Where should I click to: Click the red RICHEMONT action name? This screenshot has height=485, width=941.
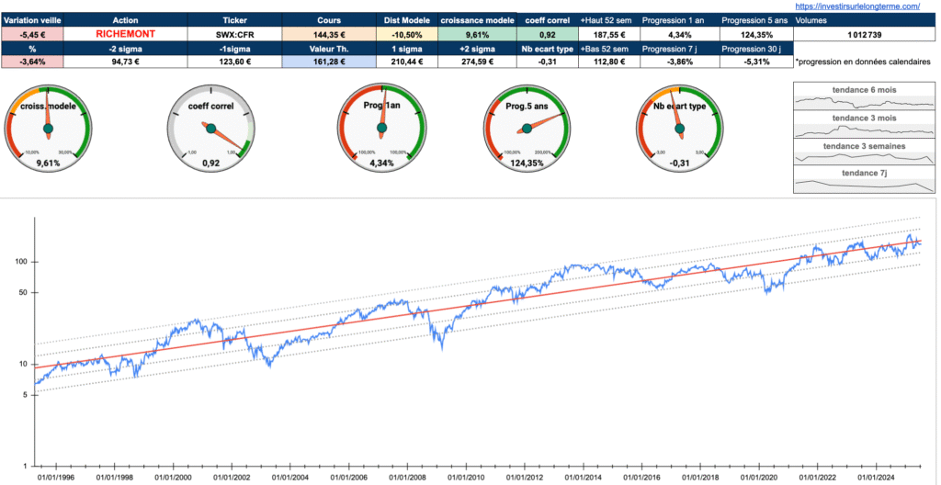[x=125, y=33]
